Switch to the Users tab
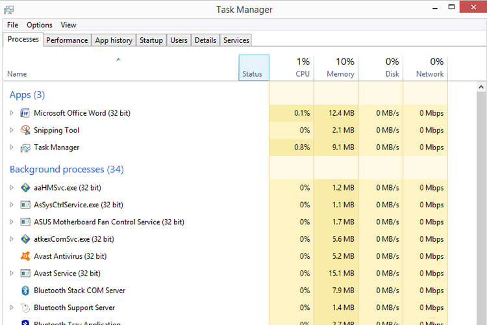Screen dimensions: 487x325 pos(179,40)
